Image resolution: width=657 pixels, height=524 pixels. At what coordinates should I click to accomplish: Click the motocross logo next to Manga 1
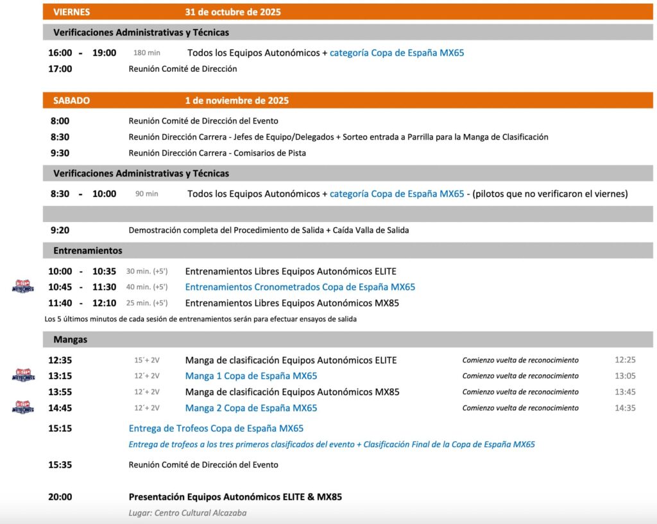coord(23,376)
